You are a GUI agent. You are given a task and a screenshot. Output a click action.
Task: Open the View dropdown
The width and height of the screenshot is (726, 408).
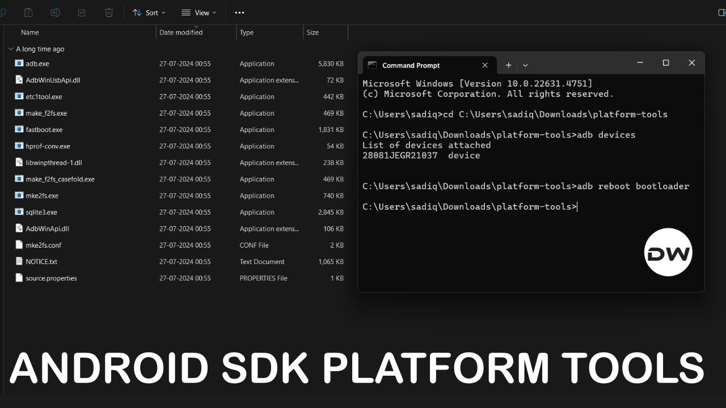point(199,12)
